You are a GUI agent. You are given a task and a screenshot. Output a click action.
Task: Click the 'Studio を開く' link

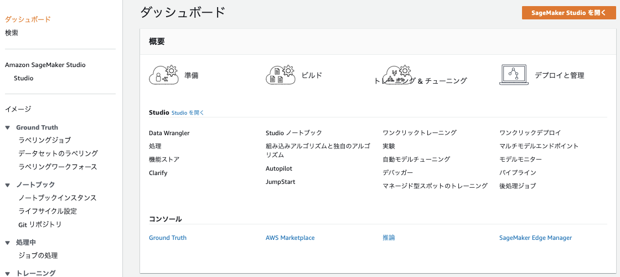tap(188, 113)
